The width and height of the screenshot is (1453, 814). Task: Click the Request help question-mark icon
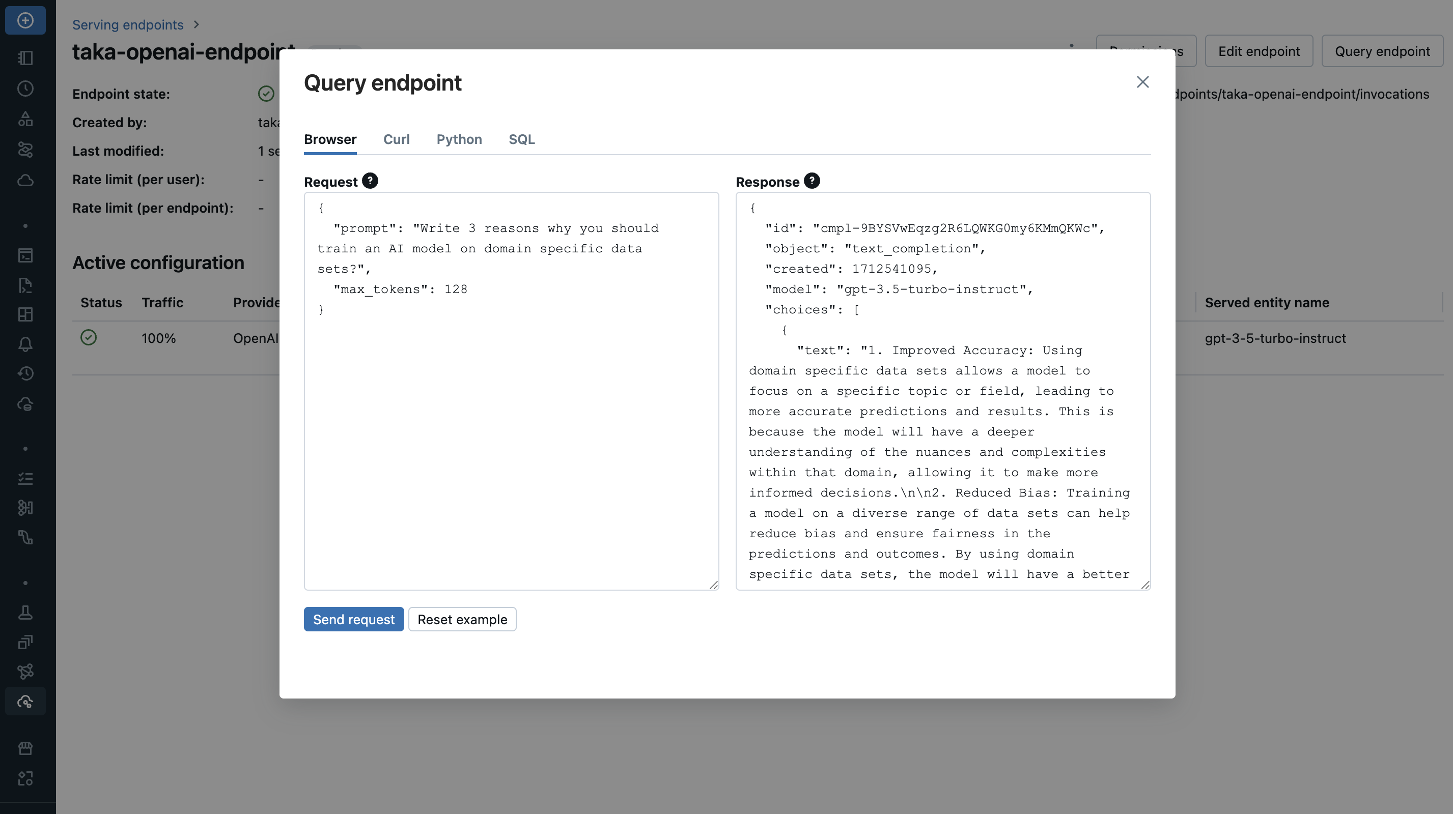(370, 181)
